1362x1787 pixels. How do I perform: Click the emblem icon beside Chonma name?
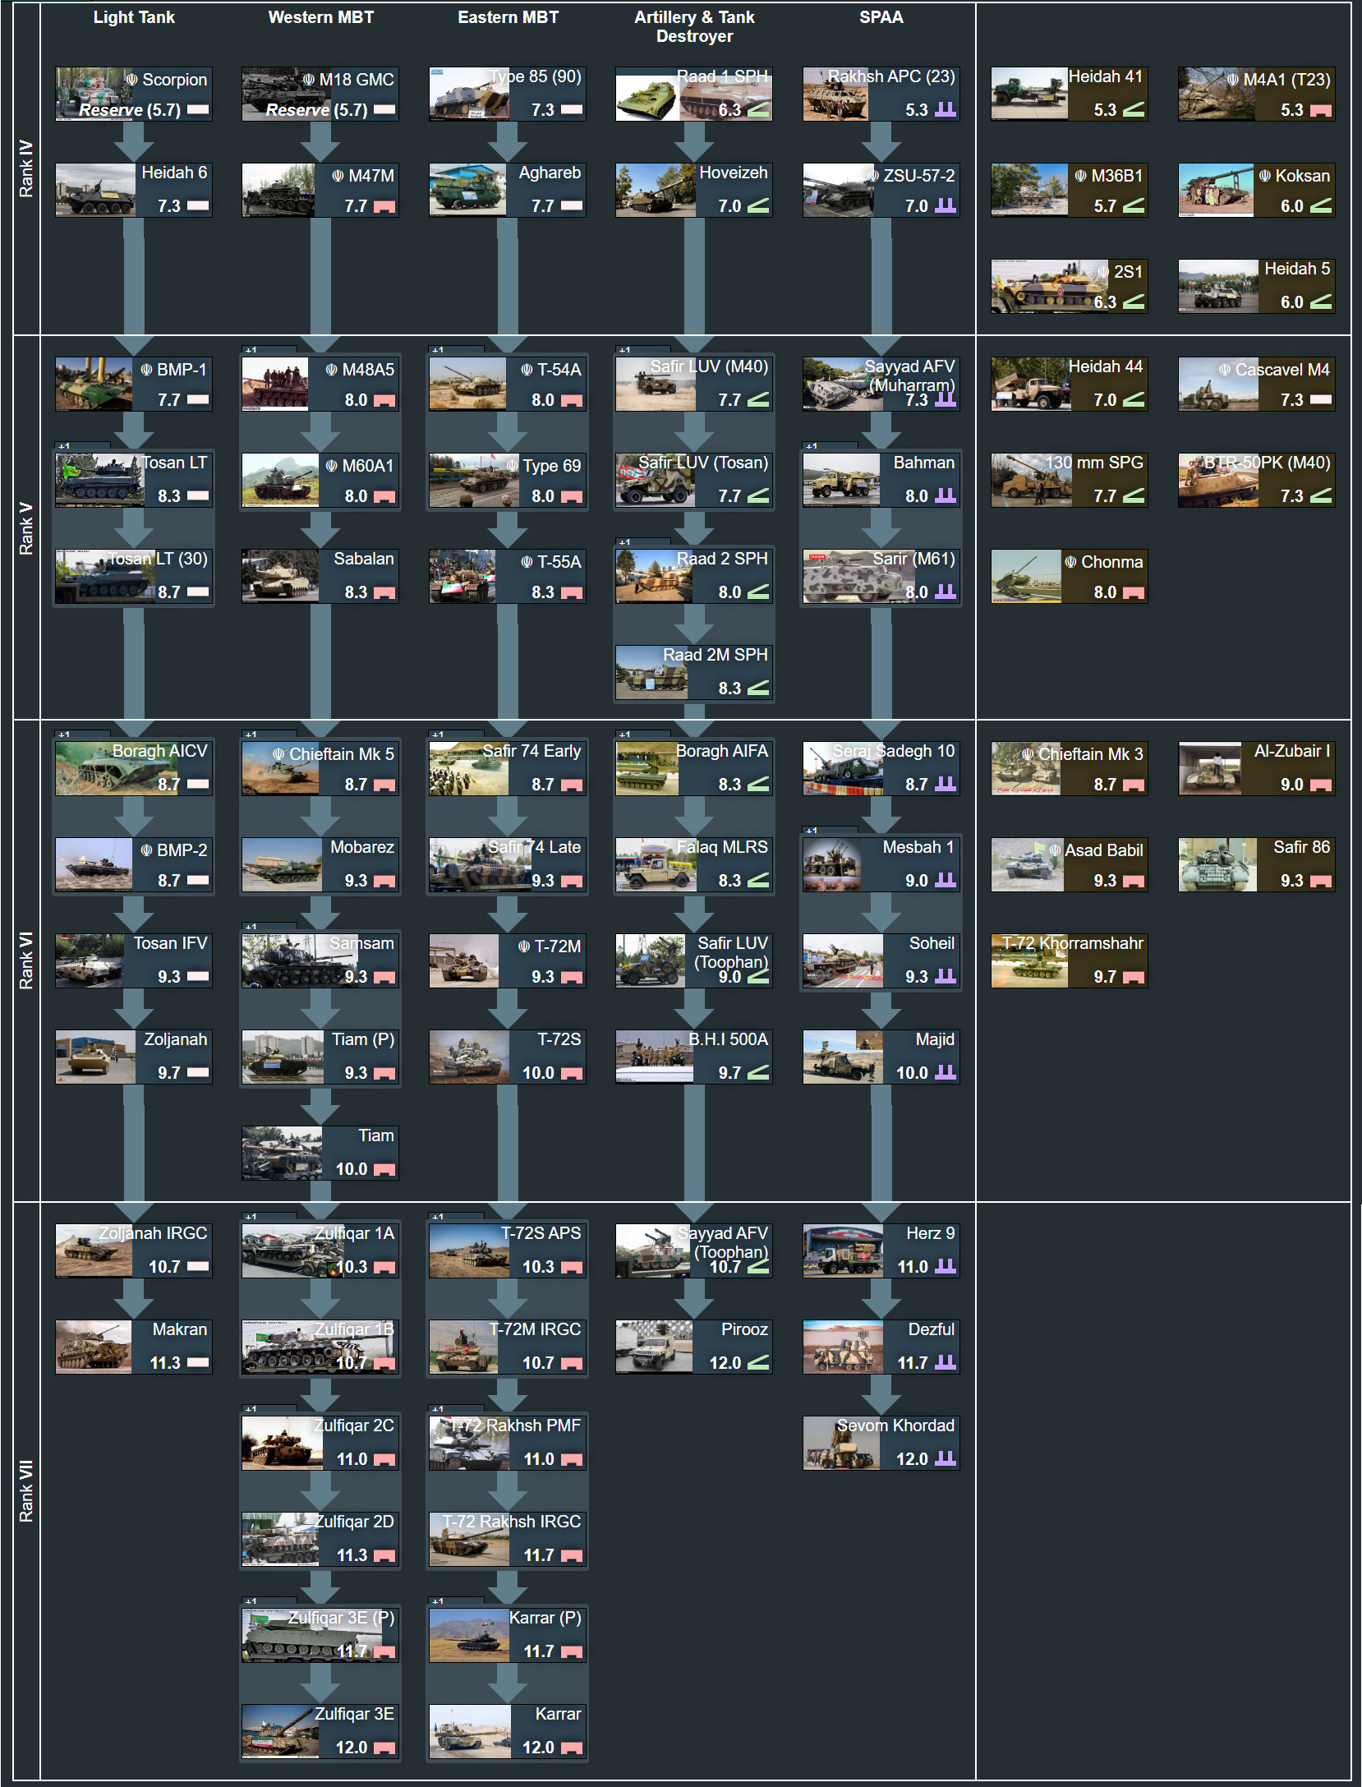tap(1071, 562)
